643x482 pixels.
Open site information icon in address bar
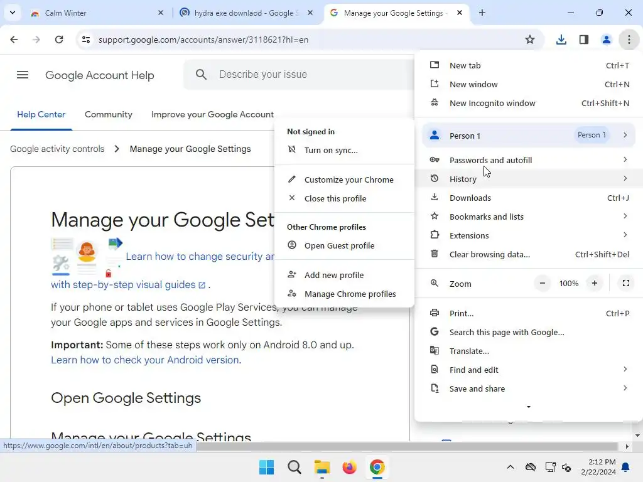[85, 40]
